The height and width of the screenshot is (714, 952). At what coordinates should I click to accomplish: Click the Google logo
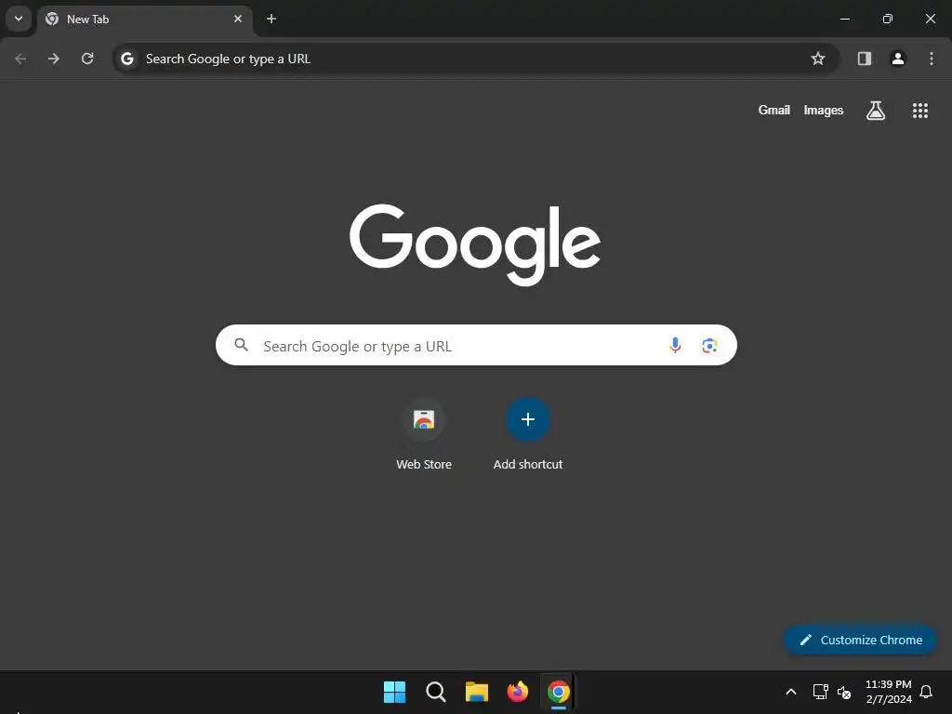[475, 245]
